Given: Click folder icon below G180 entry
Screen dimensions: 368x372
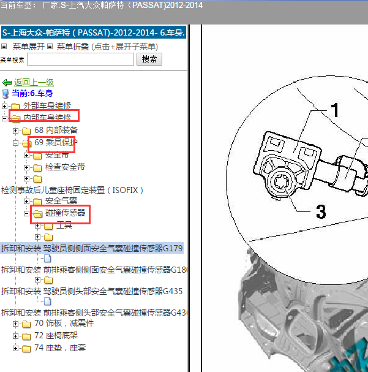Looking at the screenshot, I should (48, 280).
